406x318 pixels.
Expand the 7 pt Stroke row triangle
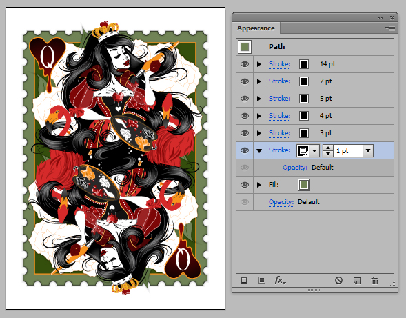point(259,81)
